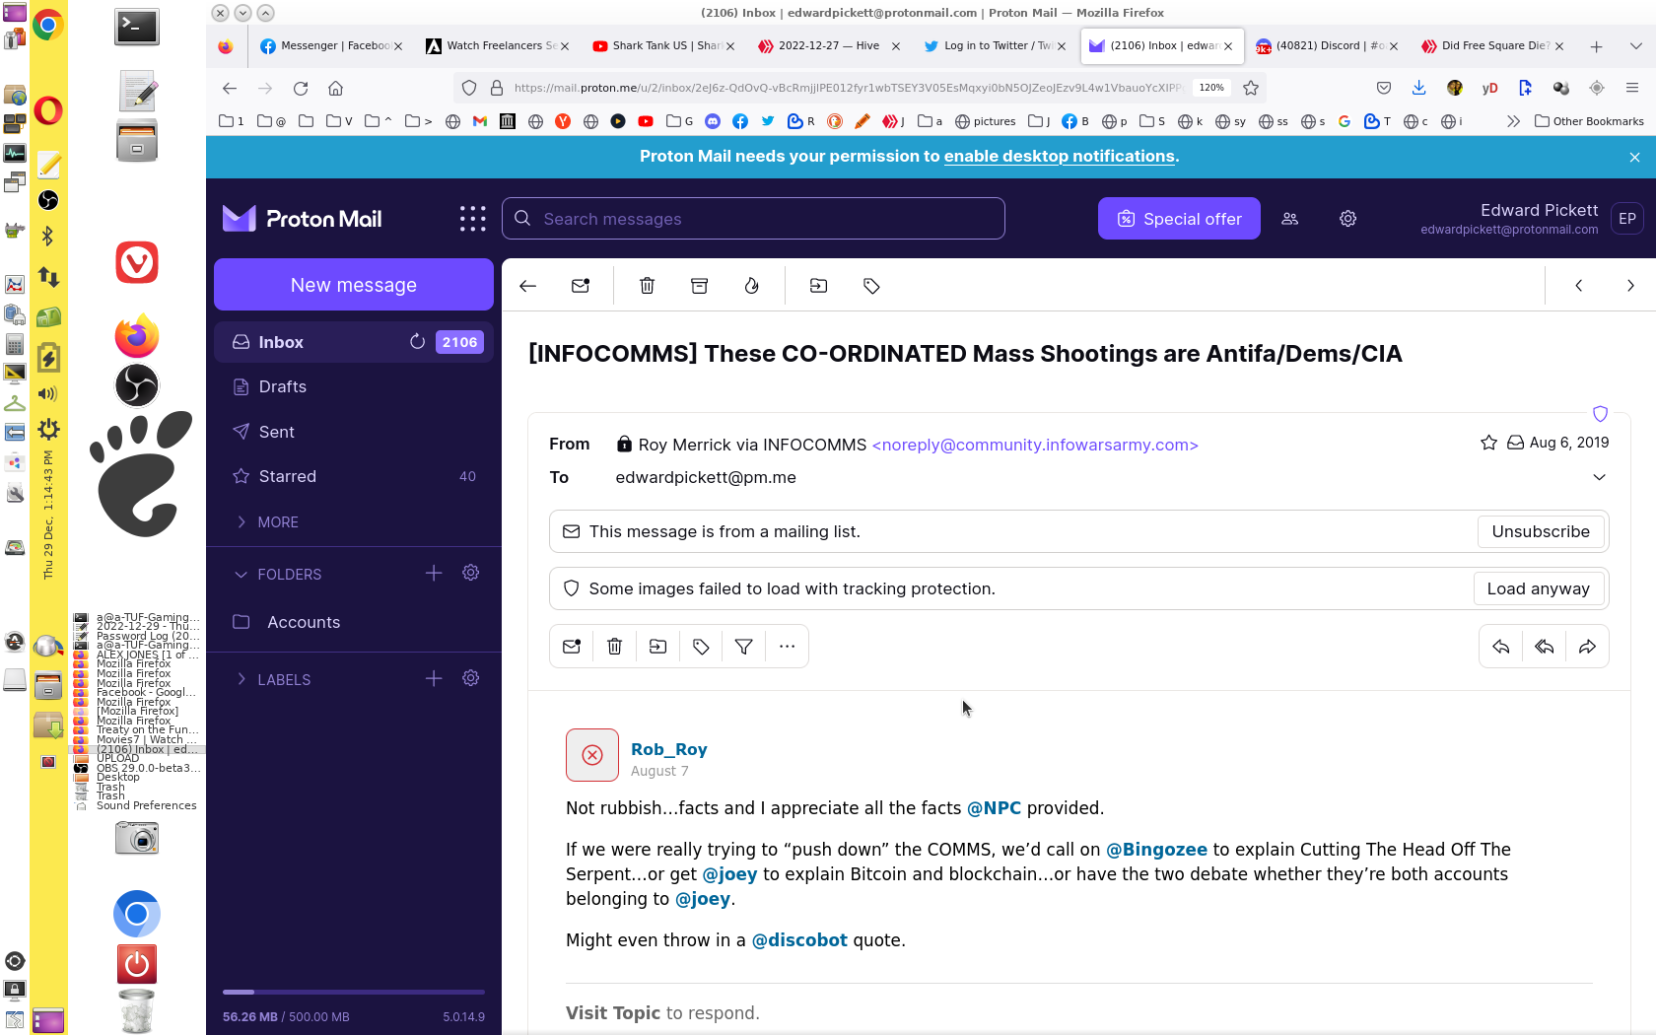
Task: Delete this message in message toolbar
Action: [x=615, y=647]
